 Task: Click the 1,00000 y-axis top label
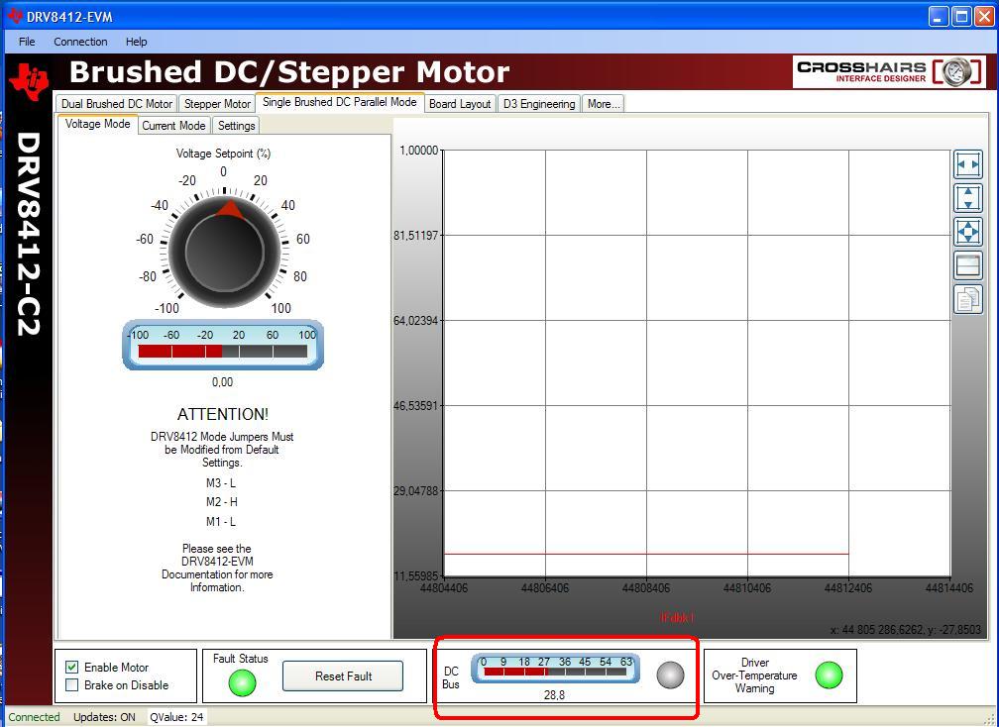point(418,151)
